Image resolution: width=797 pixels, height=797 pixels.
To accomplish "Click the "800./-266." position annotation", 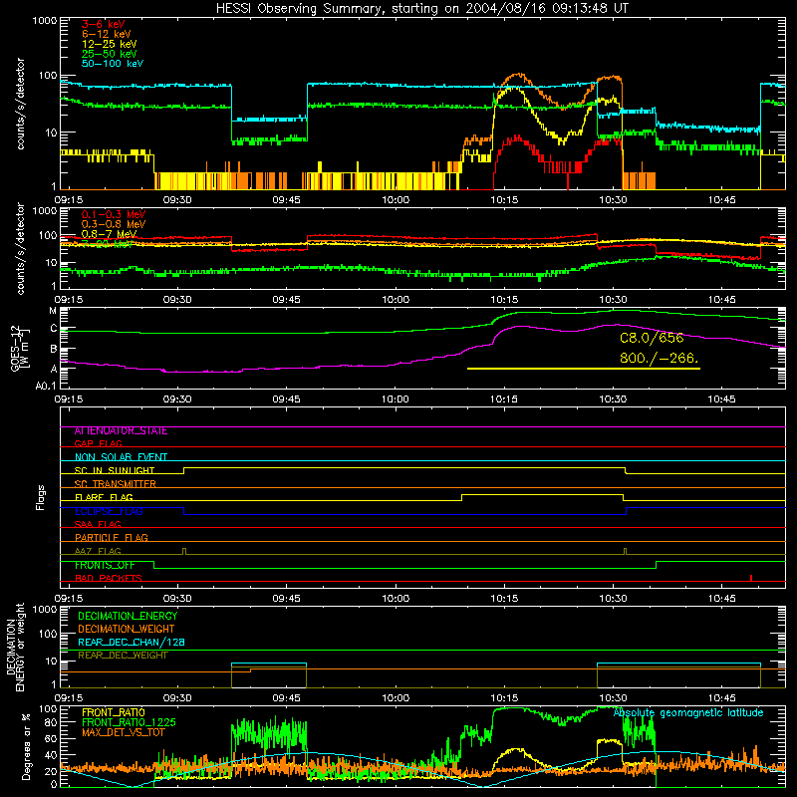I will coord(660,359).
